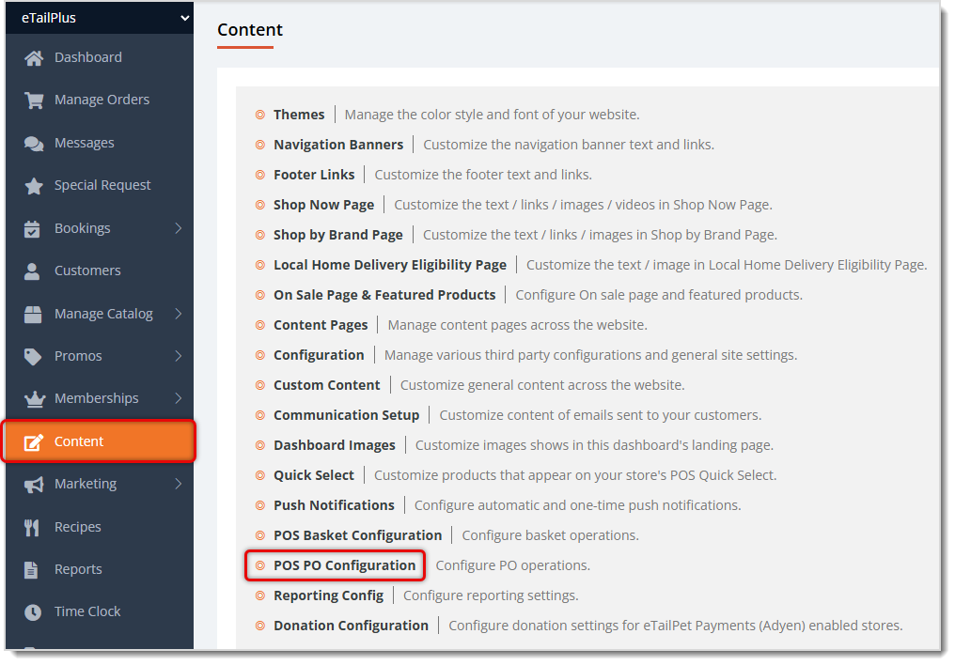Click the Time Clock icon
The height and width of the screenshot is (665, 955).
coord(33,612)
